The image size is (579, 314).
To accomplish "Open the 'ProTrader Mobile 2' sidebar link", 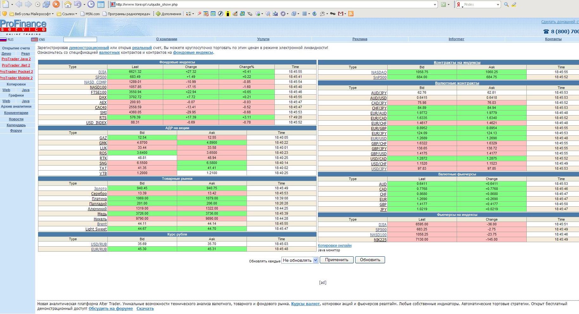I will pyautogui.click(x=16, y=78).
